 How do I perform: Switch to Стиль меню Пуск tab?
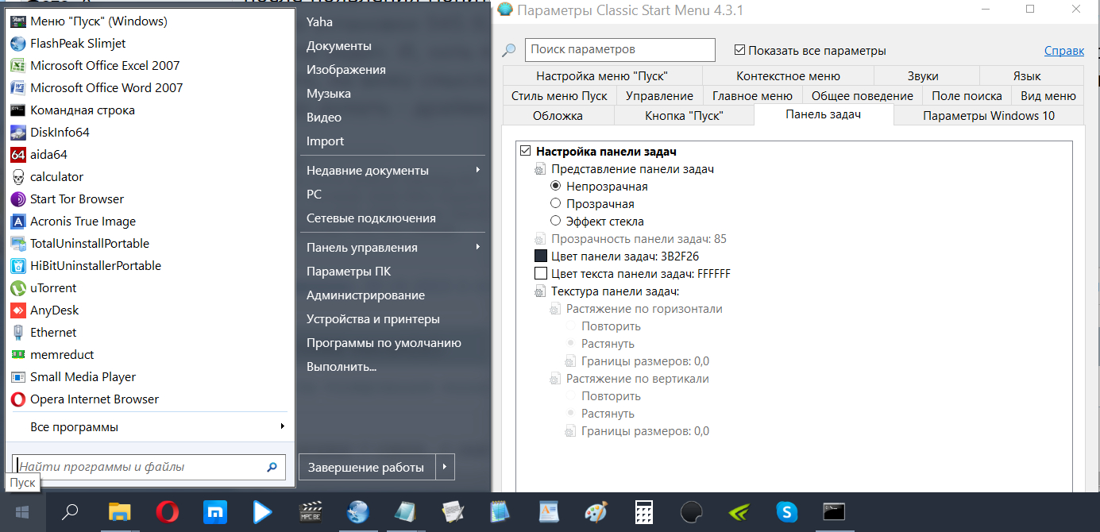559,96
